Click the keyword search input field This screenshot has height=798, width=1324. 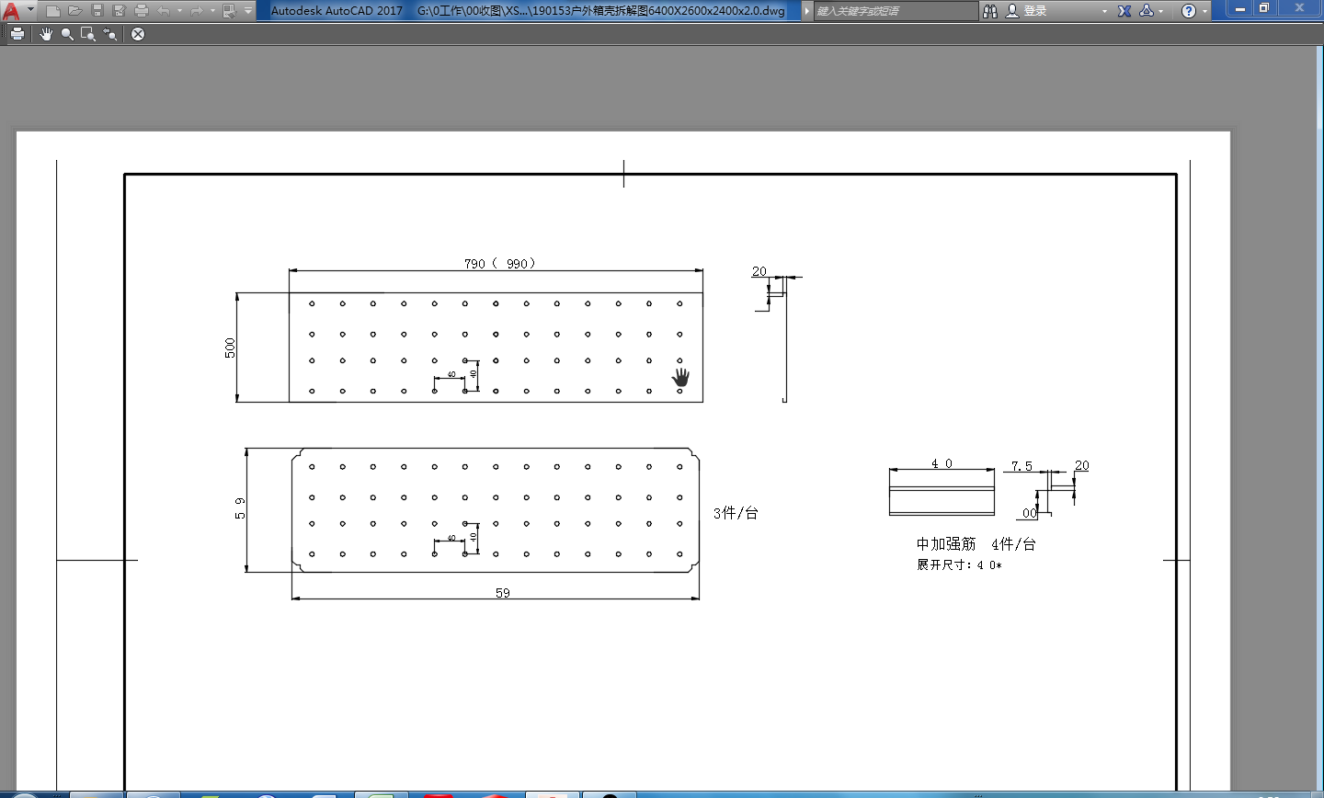[896, 11]
